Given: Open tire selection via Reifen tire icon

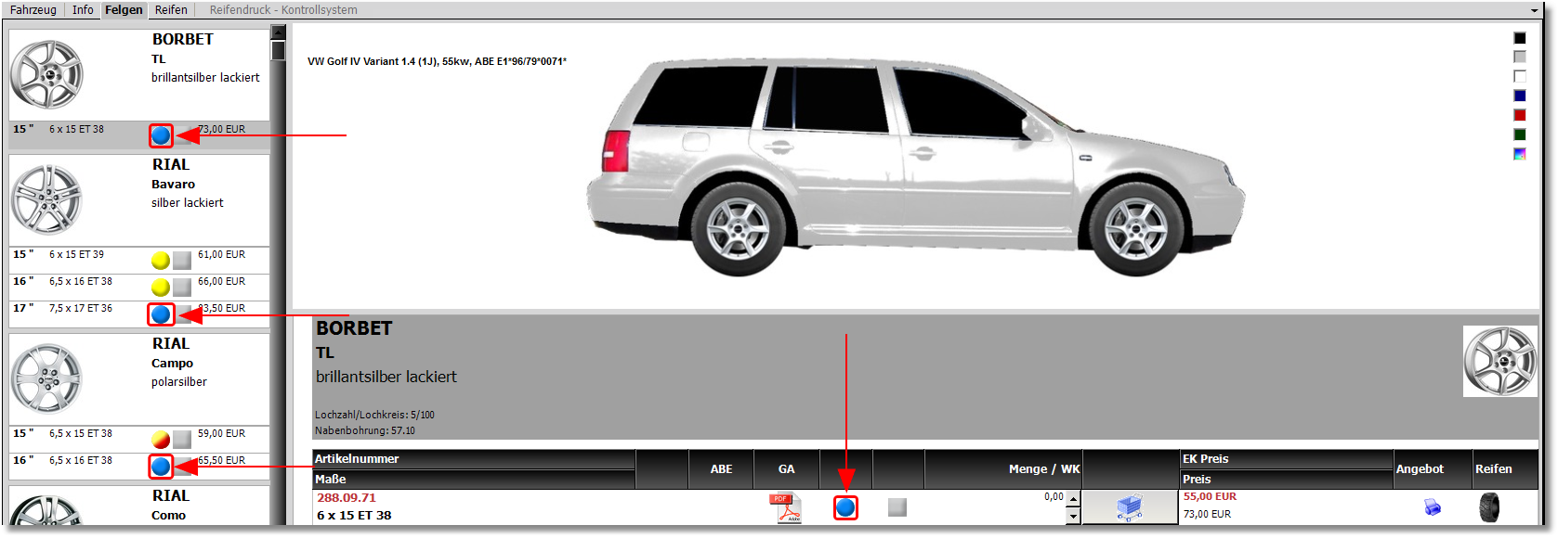Looking at the screenshot, I should coord(1488,507).
